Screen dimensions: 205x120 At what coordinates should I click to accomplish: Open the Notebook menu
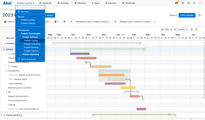(45, 3)
